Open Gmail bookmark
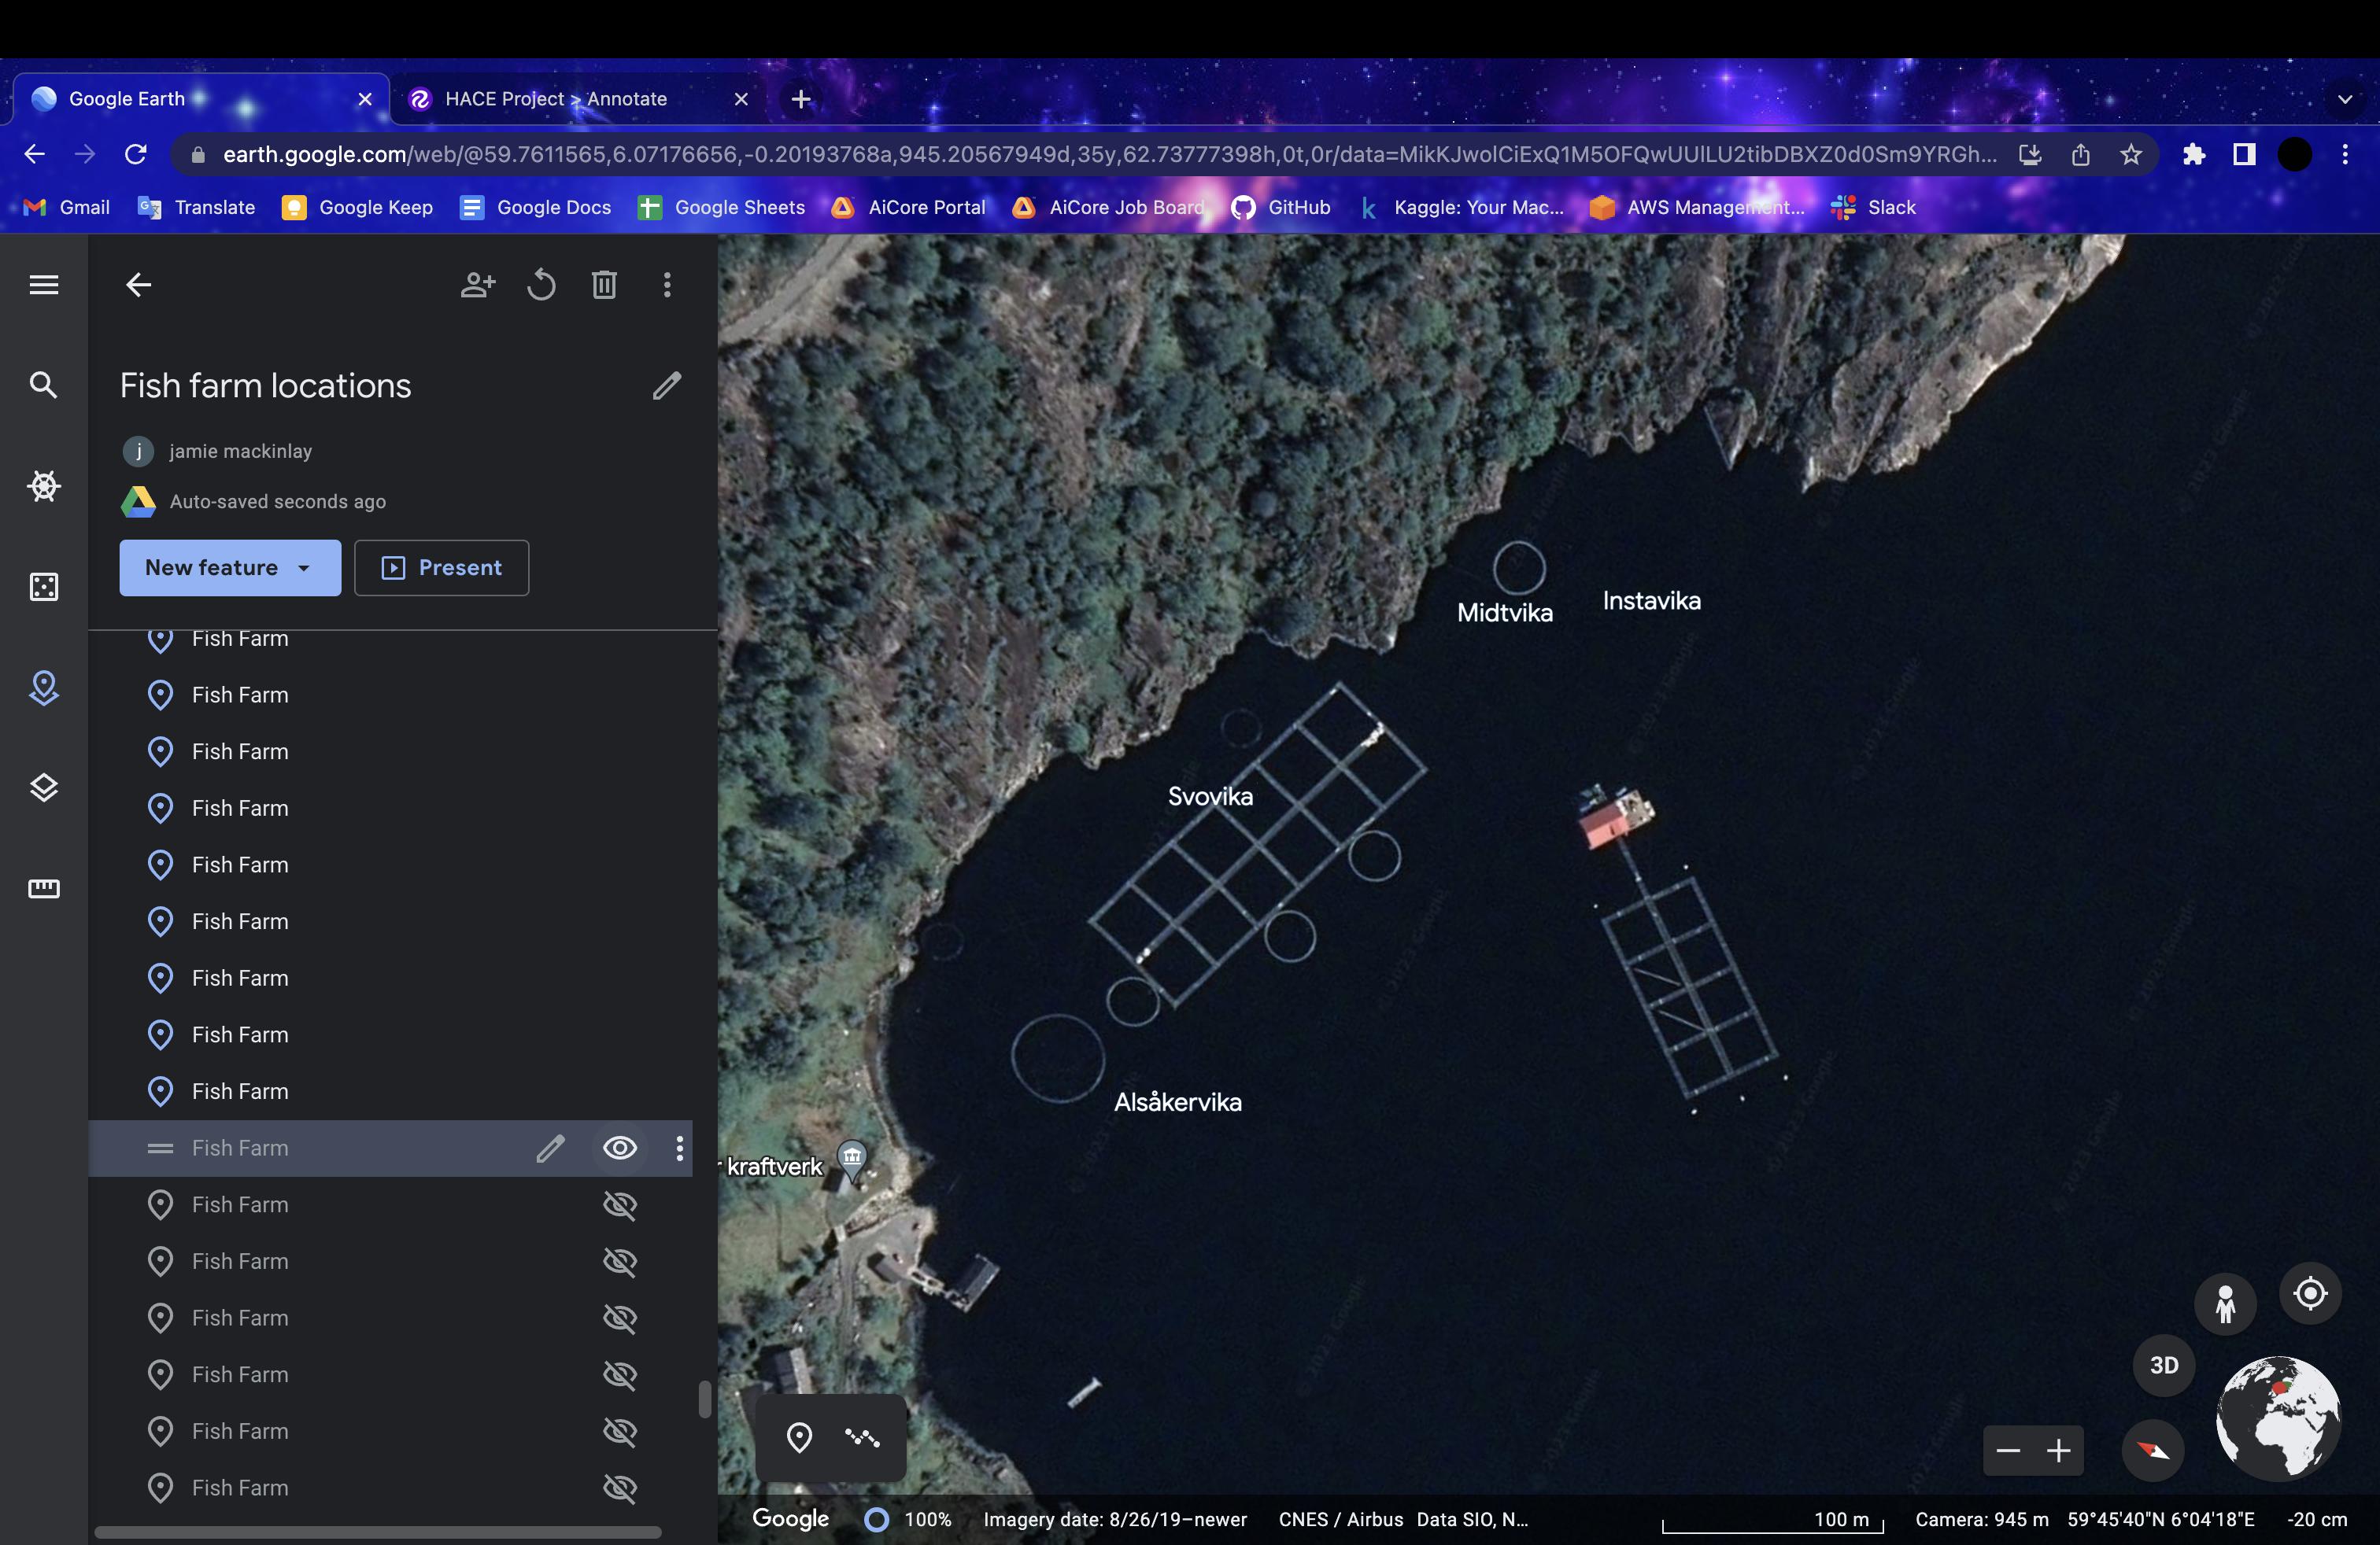The height and width of the screenshot is (1545, 2380). pyautogui.click(x=66, y=208)
